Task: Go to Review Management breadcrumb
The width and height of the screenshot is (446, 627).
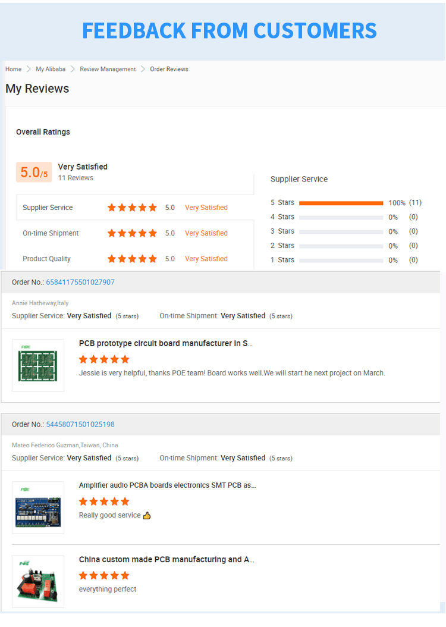Action: pos(108,69)
